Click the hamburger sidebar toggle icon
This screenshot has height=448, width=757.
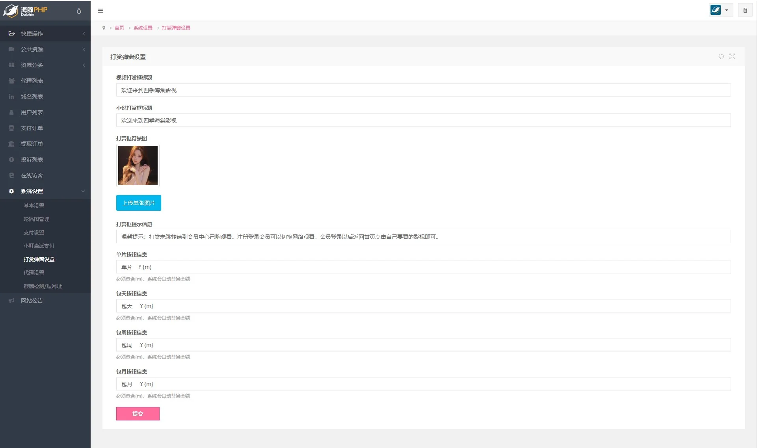tap(100, 11)
